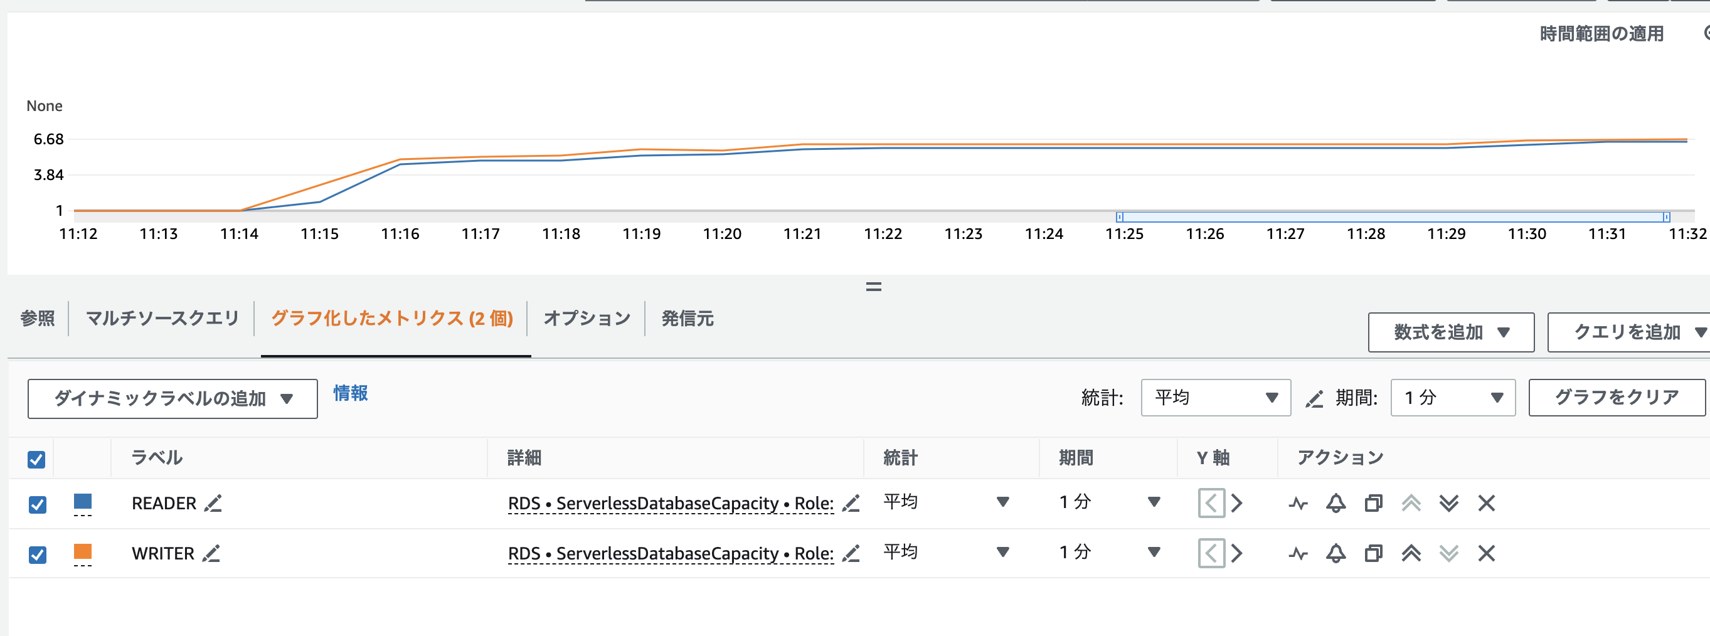
Task: Open the 情報 link
Action: pyautogui.click(x=350, y=393)
